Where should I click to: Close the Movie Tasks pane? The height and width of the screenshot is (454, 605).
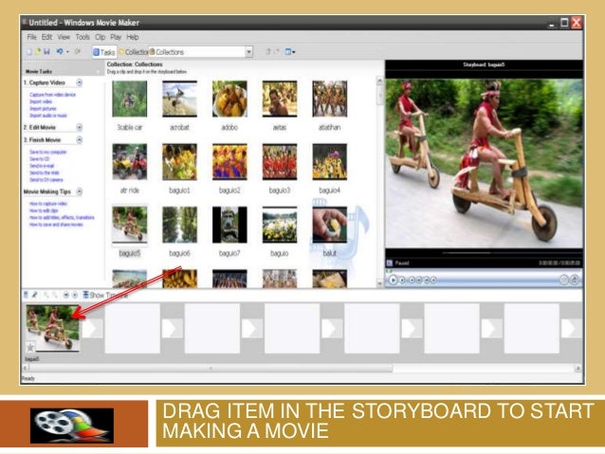[x=98, y=71]
